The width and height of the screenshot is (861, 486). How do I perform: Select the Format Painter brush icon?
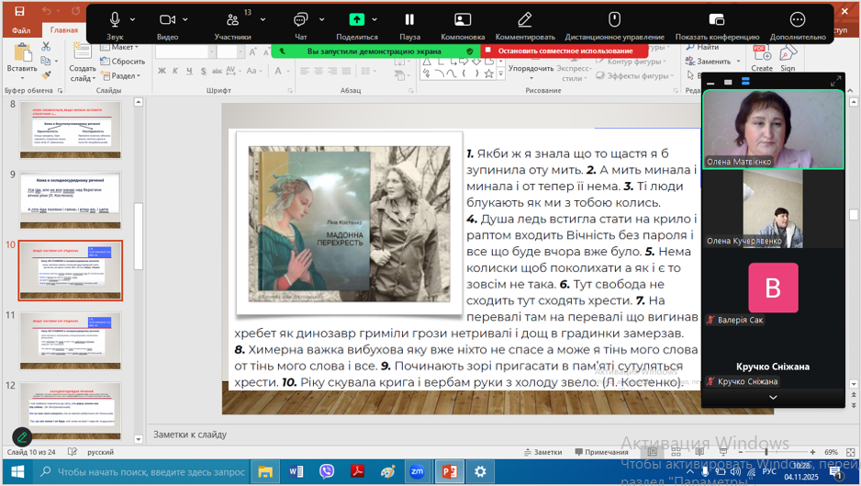(x=46, y=74)
